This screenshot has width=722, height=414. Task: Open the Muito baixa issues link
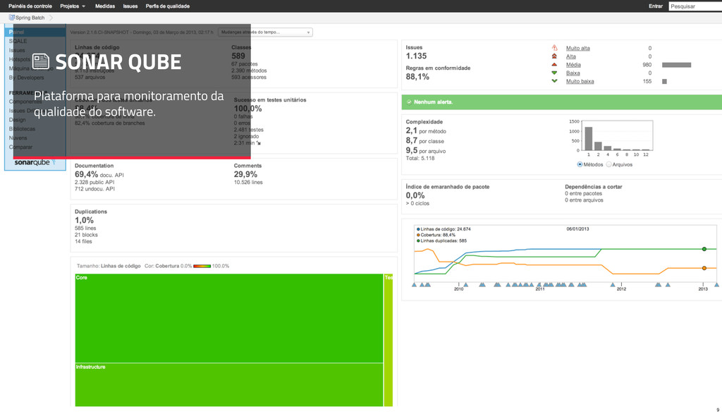coord(580,81)
